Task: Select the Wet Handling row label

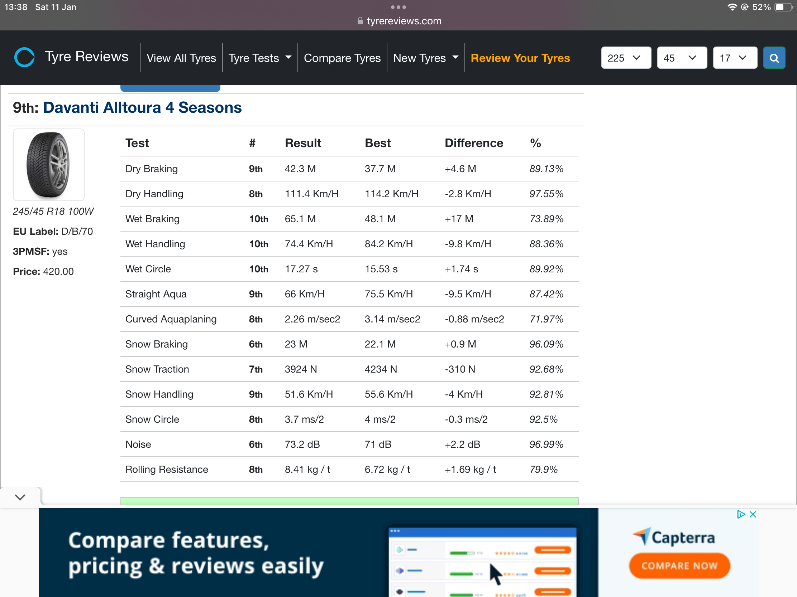Action: [x=155, y=244]
